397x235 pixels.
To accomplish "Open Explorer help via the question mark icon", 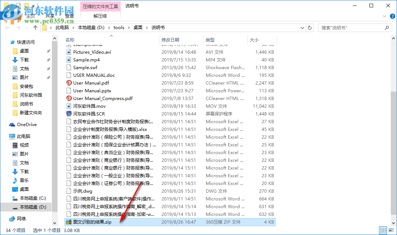I will tap(392, 16).
